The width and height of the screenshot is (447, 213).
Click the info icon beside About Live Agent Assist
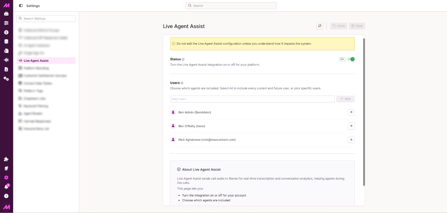coord(179,169)
